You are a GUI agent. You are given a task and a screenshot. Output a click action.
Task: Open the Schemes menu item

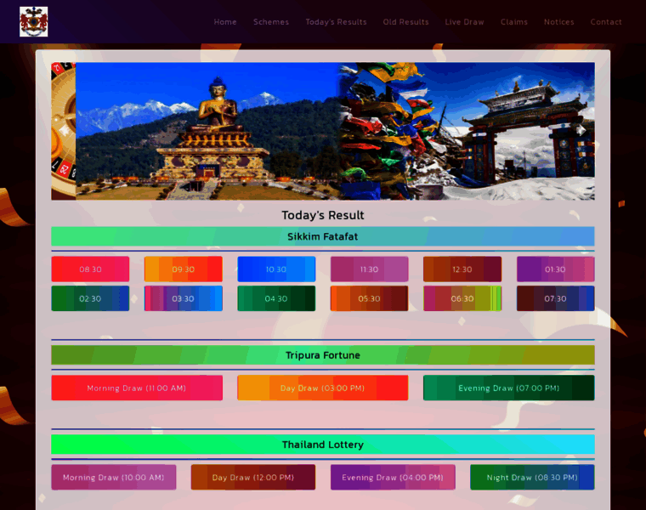pos(271,22)
